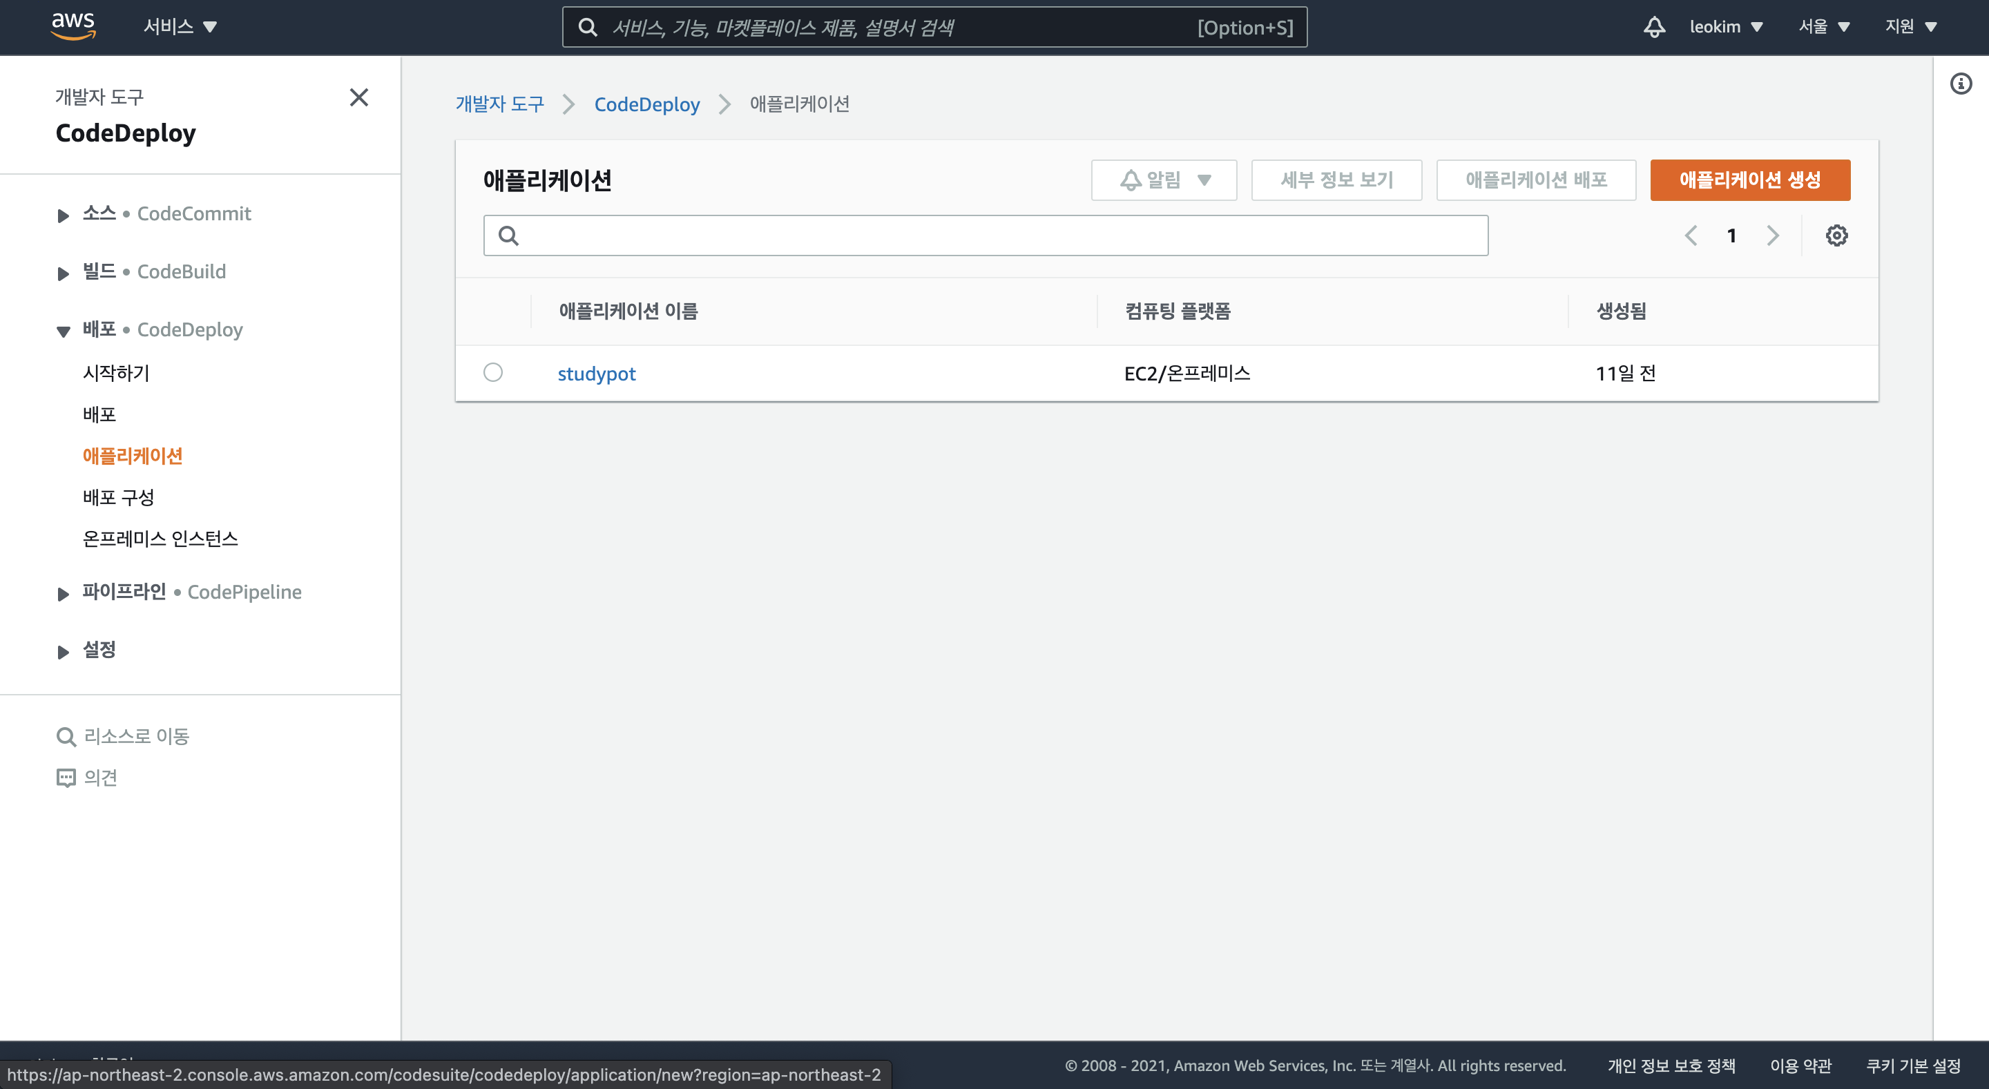Open 배포 deployments in sidebar
This screenshot has height=1089, width=1989.
coord(99,414)
